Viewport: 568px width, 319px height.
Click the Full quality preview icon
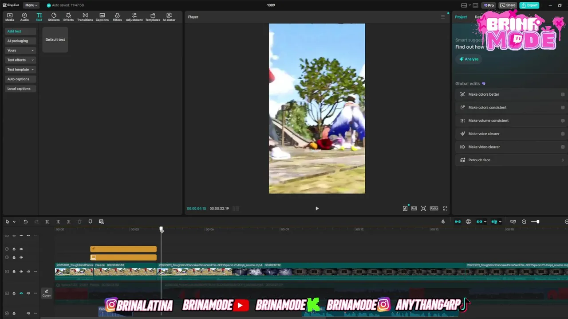coord(414,208)
